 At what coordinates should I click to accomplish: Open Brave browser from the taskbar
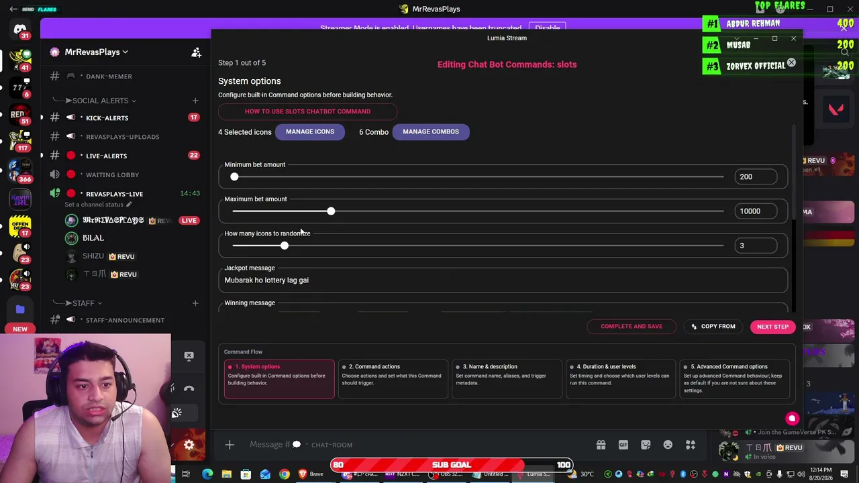(x=310, y=474)
